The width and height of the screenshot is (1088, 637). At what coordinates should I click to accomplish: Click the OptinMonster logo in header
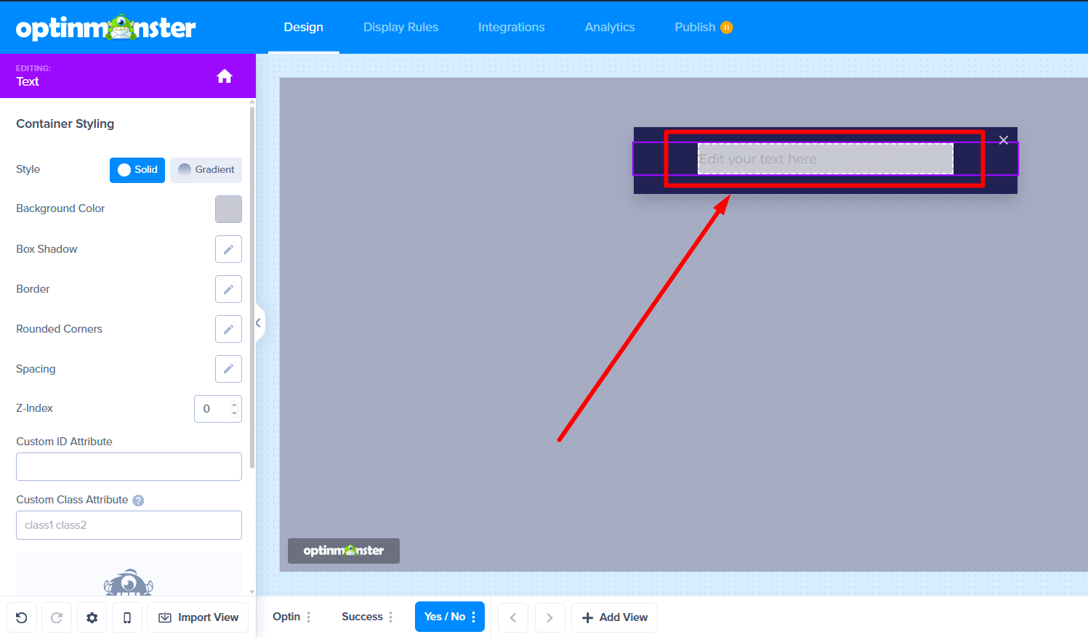click(106, 28)
